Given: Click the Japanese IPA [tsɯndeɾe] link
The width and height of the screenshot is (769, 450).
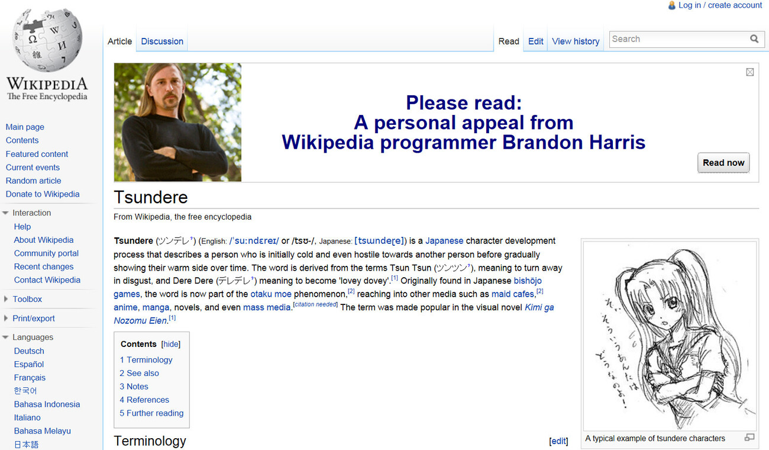Looking at the screenshot, I should 380,241.
